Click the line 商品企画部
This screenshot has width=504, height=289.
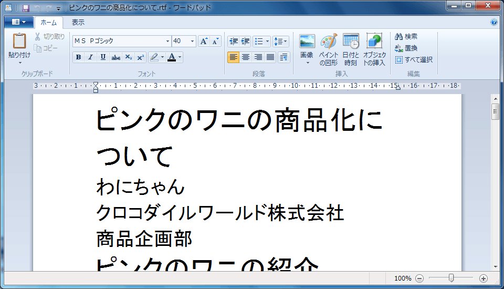(144, 239)
